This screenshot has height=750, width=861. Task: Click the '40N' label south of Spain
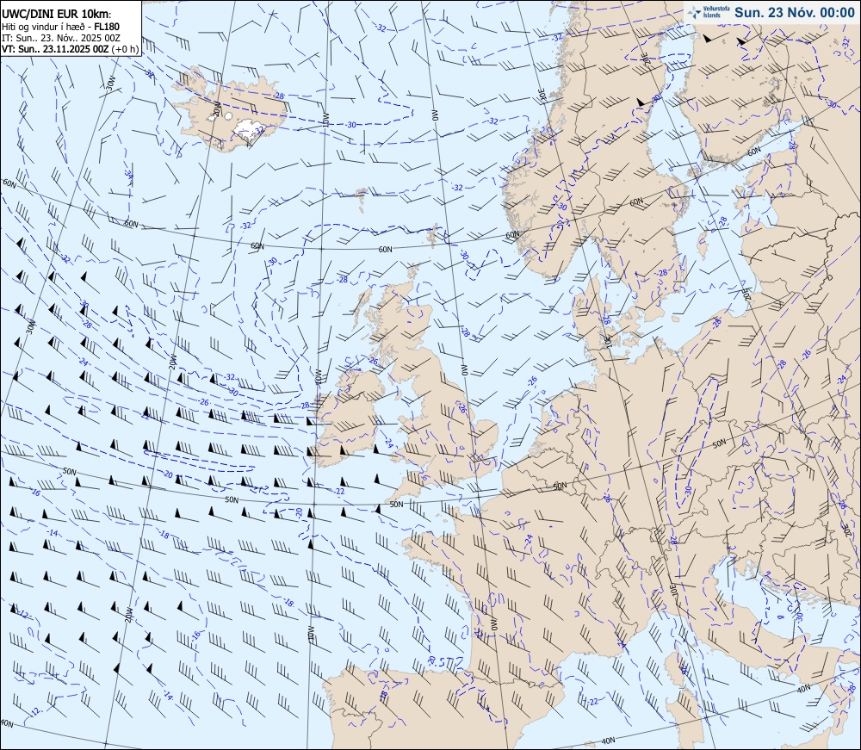tap(608, 741)
